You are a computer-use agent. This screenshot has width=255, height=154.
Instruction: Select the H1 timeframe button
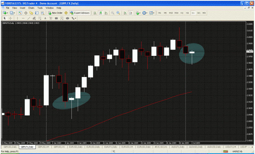click(x=182, y=13)
